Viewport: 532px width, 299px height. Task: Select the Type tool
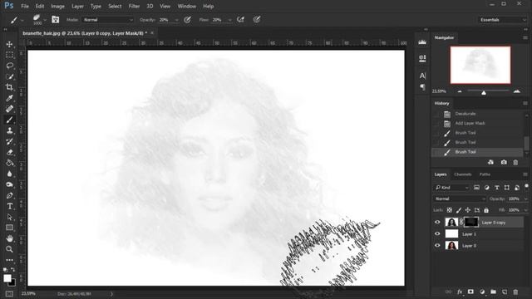pyautogui.click(x=9, y=206)
